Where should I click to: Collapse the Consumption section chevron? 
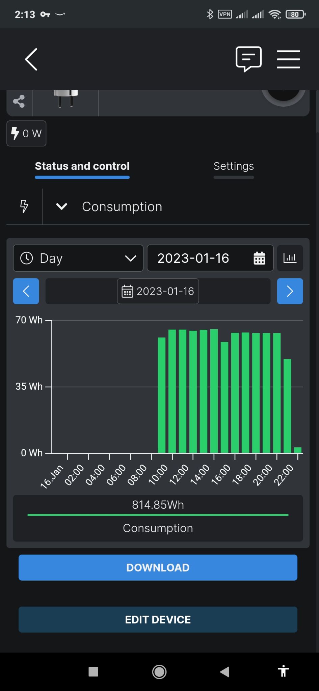tap(61, 206)
